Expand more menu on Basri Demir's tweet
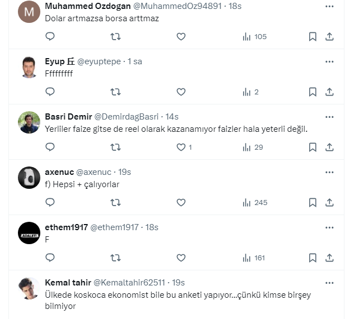Viewport: 345px width, 319px height. (330, 117)
